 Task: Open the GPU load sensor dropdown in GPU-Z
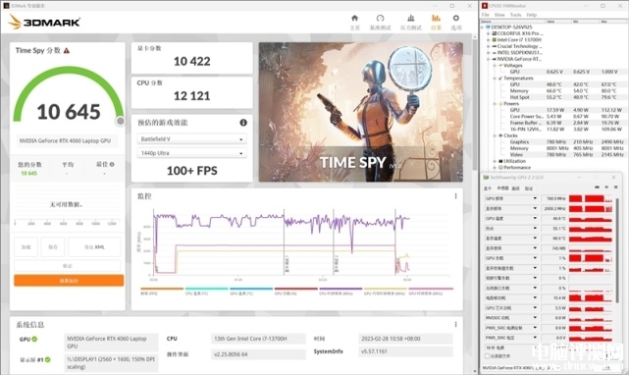pyautogui.click(x=535, y=258)
